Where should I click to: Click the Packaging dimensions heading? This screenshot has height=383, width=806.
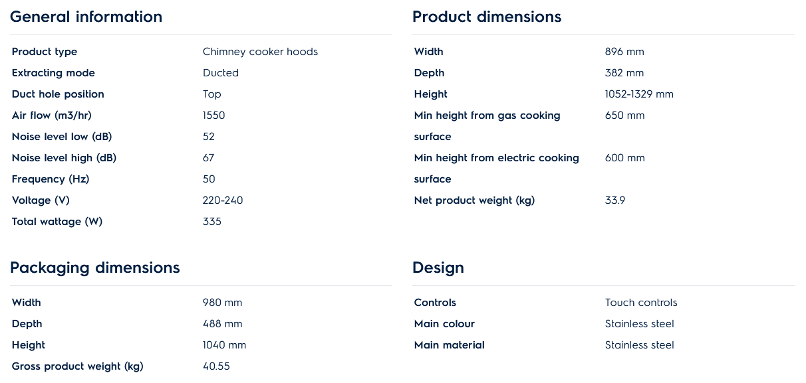(x=94, y=268)
